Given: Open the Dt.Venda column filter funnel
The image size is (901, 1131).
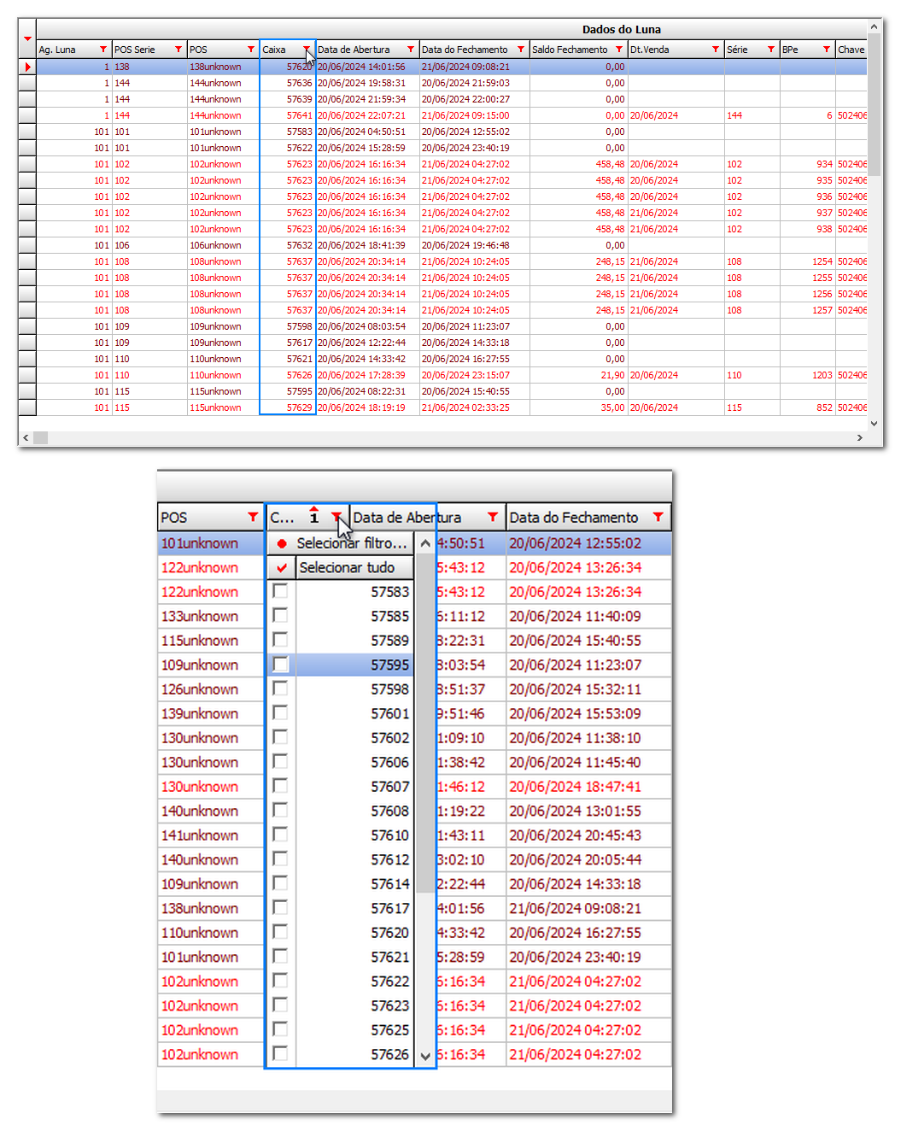Looking at the screenshot, I should [716, 50].
